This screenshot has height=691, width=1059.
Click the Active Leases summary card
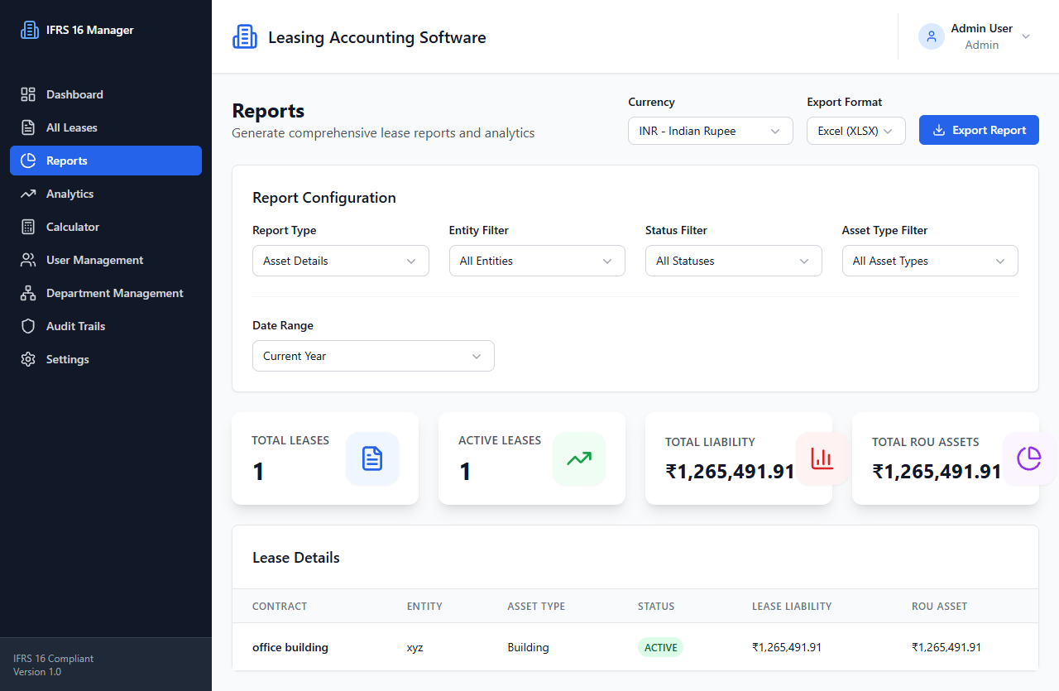pos(532,458)
